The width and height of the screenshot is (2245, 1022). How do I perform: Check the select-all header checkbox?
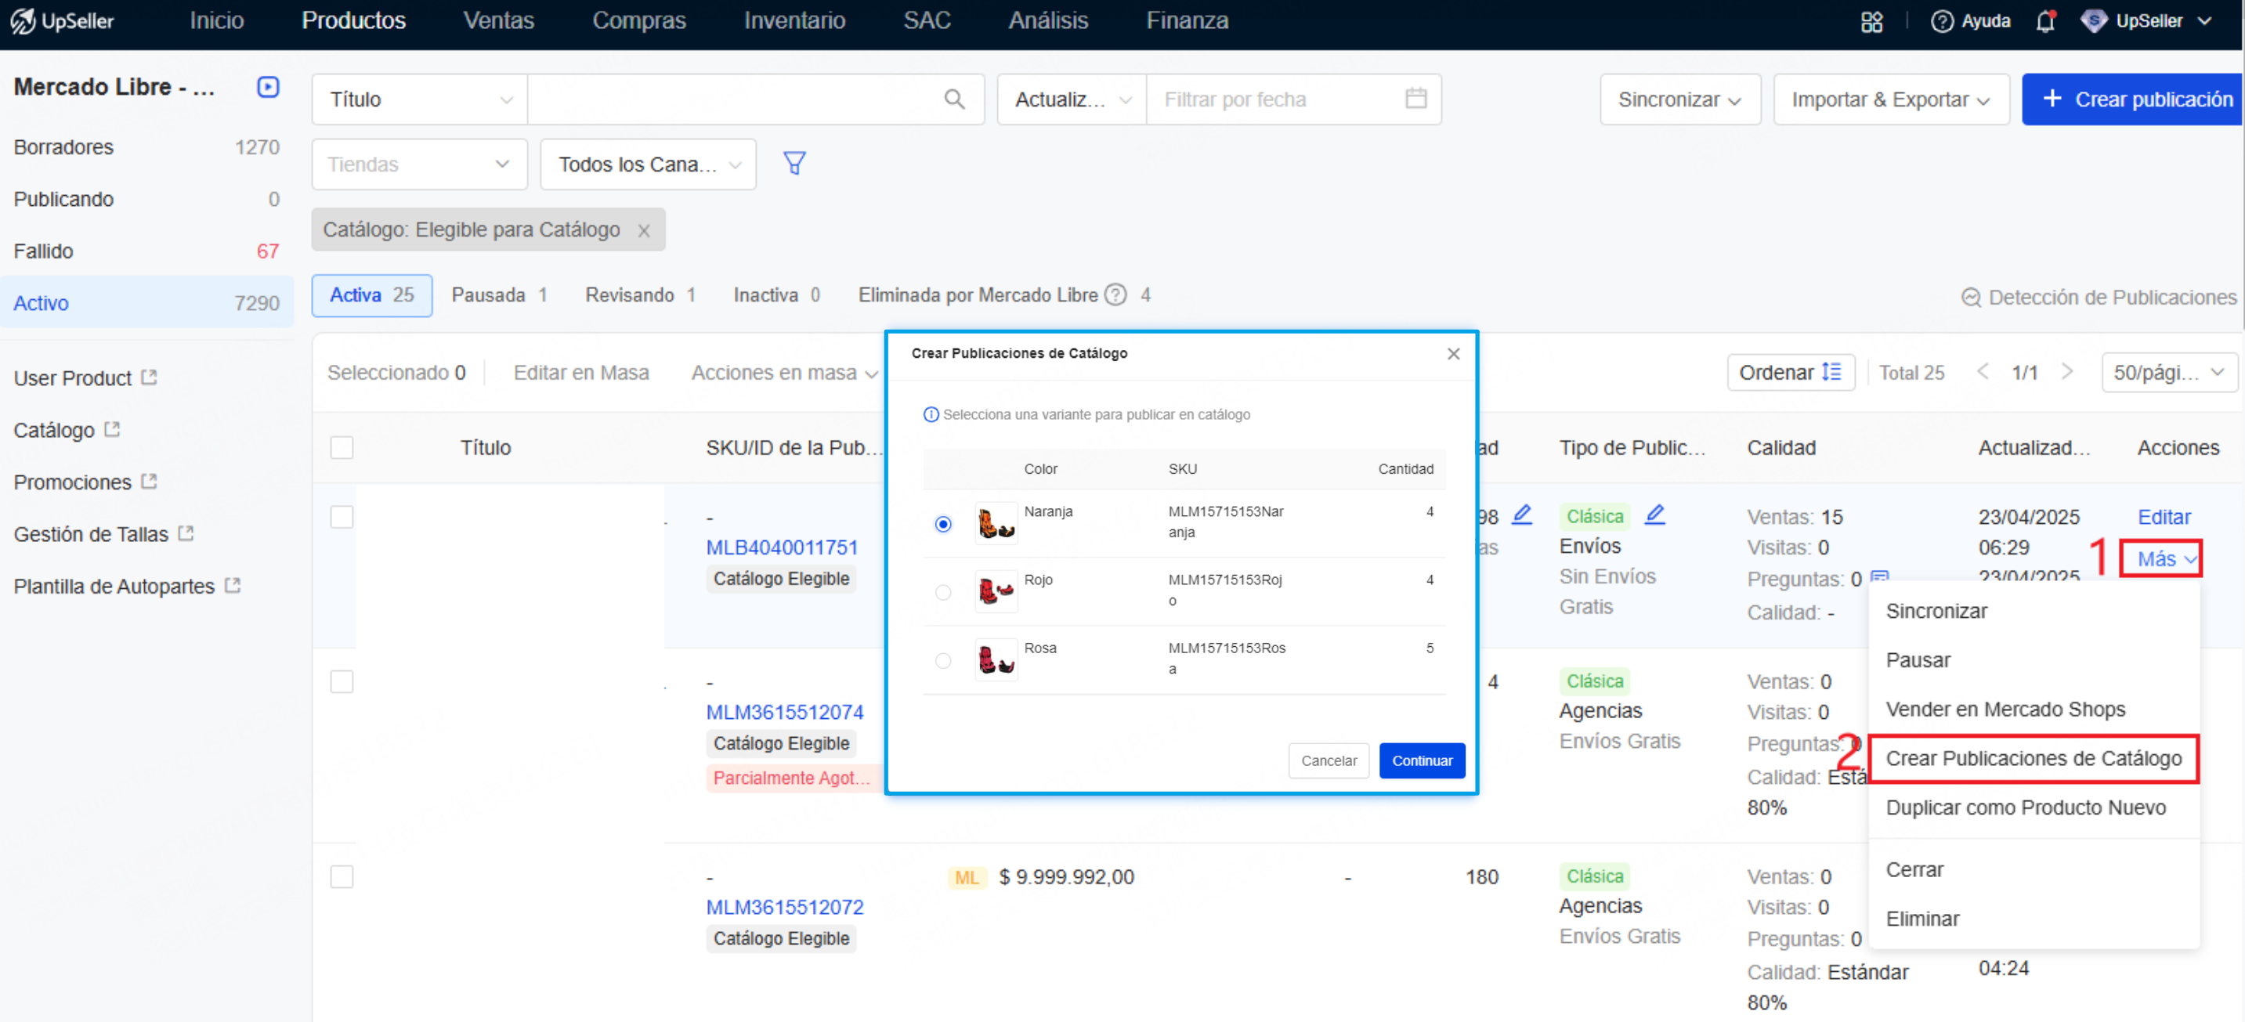click(x=342, y=448)
